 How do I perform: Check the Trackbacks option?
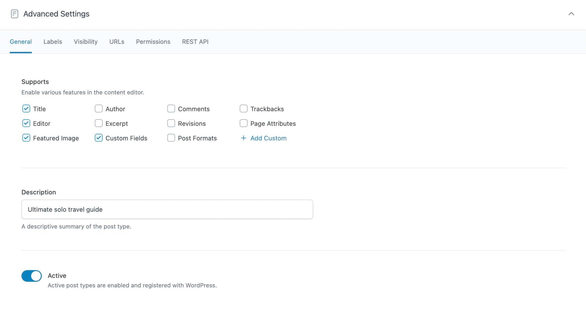(243, 109)
